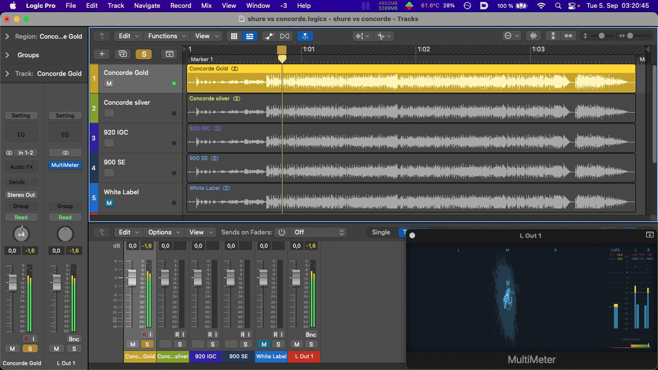
Task: Open the MultiMeter window expand icon
Action: [x=649, y=235]
